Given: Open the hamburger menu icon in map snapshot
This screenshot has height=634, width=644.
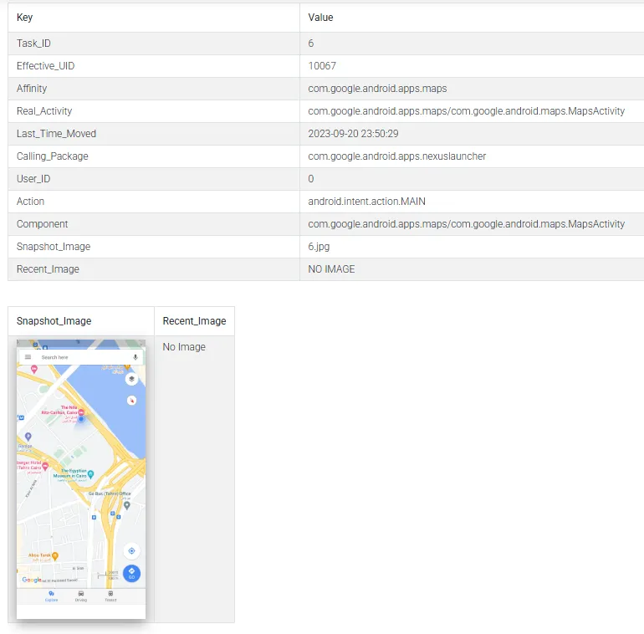Looking at the screenshot, I should coord(28,357).
